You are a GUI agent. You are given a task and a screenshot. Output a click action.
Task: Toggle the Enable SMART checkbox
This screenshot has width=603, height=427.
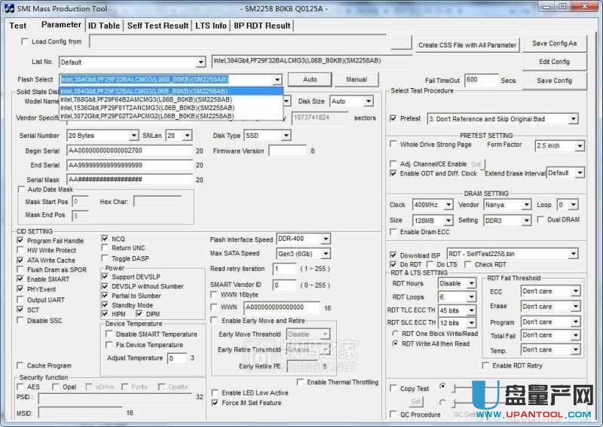(x=20, y=279)
